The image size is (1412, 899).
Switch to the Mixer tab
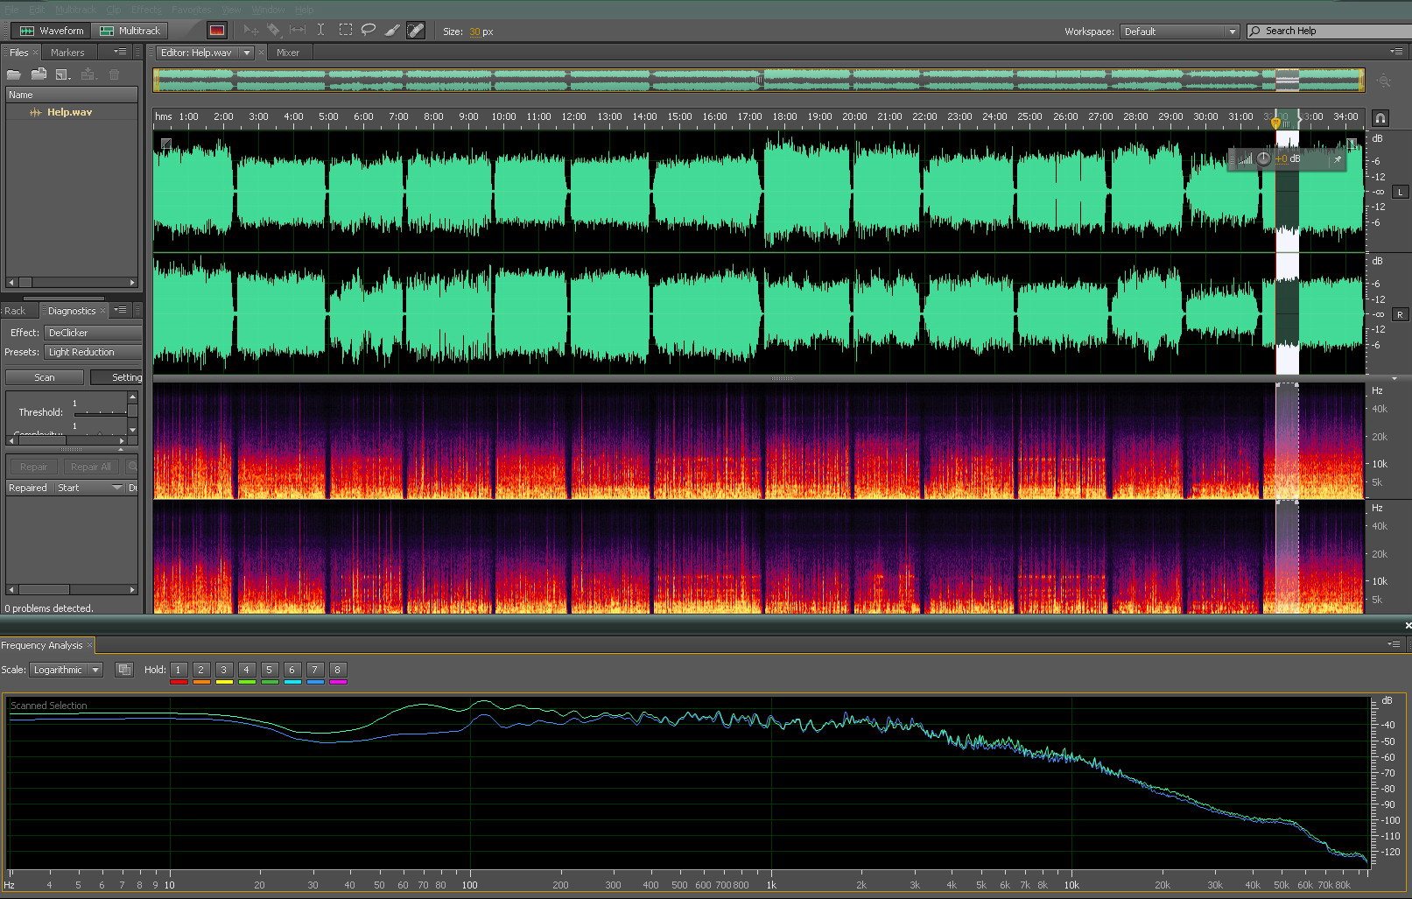coord(288,53)
